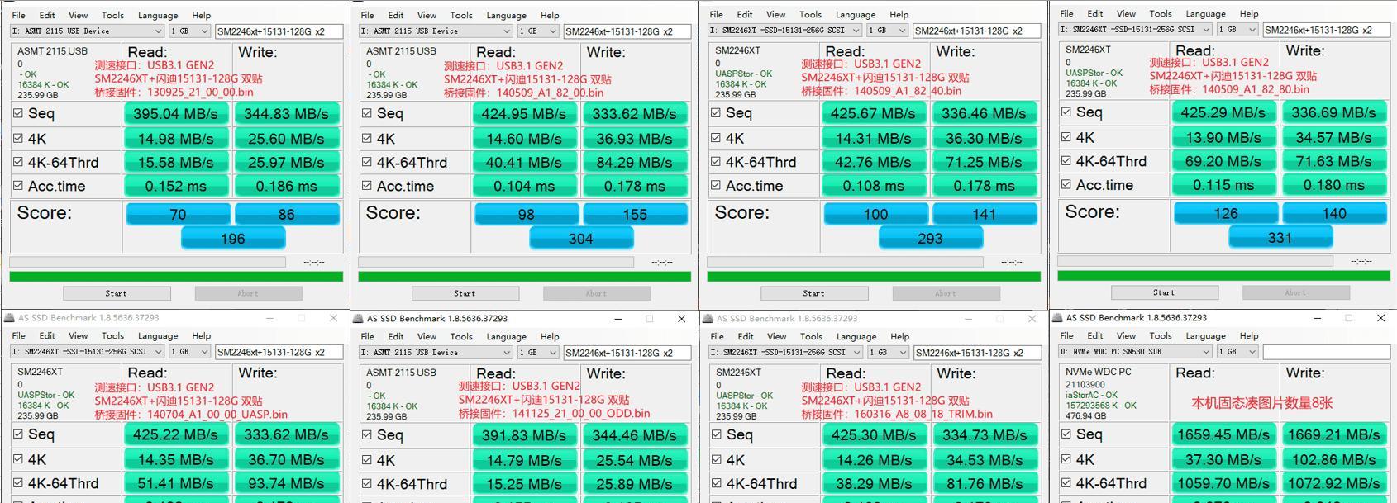This screenshot has width=1397, height=503.
Task: Open Language menu in the NVMe WDC window
Action: click(x=1206, y=336)
